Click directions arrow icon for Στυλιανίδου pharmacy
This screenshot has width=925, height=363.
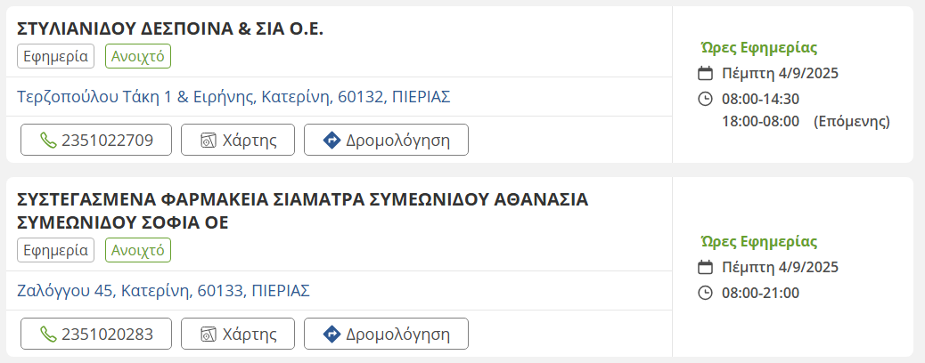[332, 140]
